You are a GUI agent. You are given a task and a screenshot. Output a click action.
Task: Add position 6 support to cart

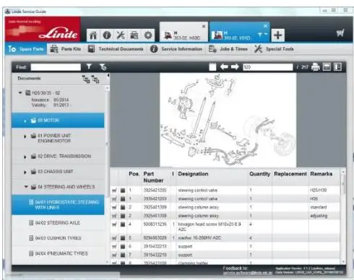(114, 246)
